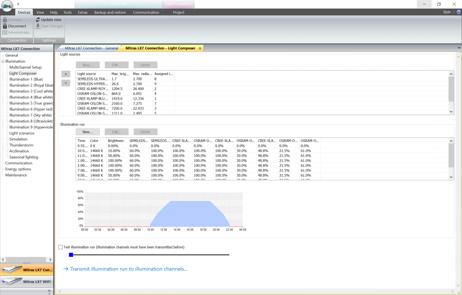Restore down the application window
The height and width of the screenshot is (295, 462).
click(439, 4)
